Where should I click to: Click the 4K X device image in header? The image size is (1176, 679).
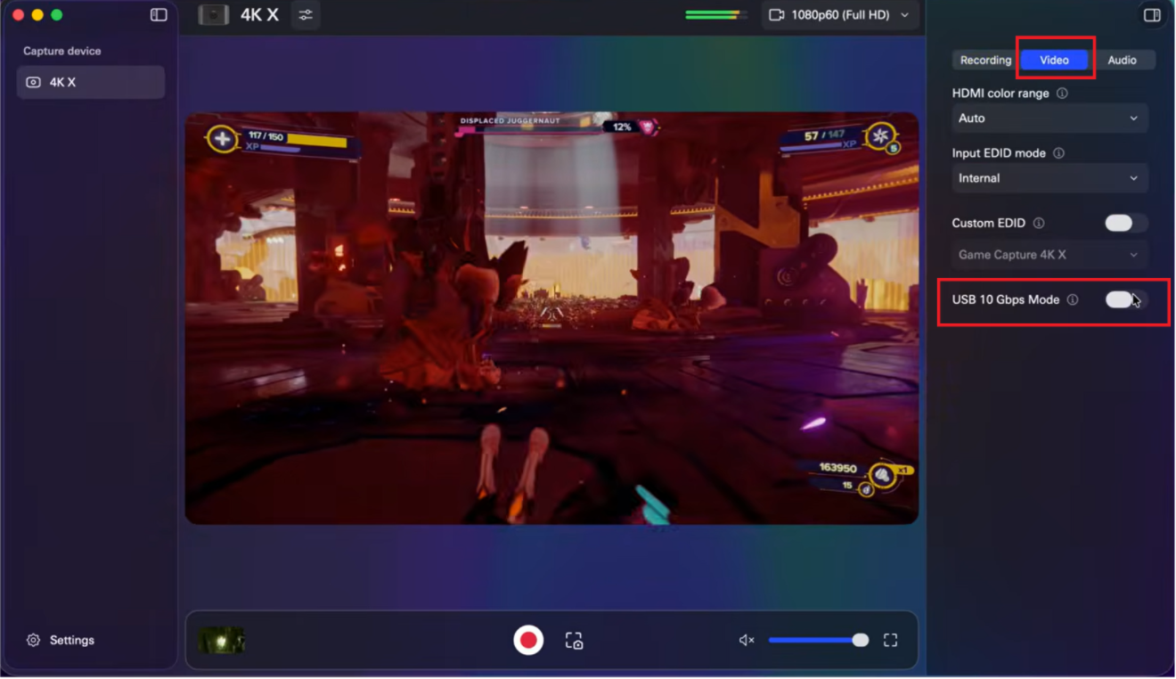[214, 15]
